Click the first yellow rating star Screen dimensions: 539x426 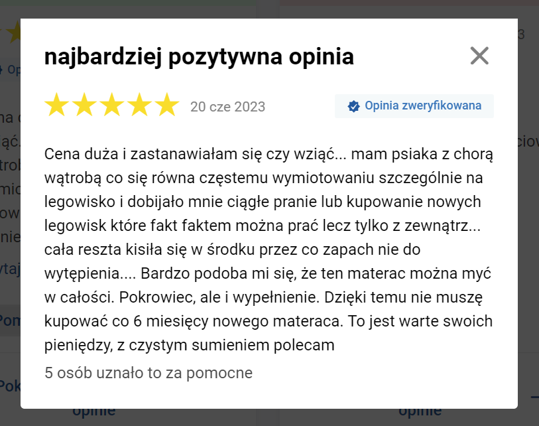(x=57, y=104)
